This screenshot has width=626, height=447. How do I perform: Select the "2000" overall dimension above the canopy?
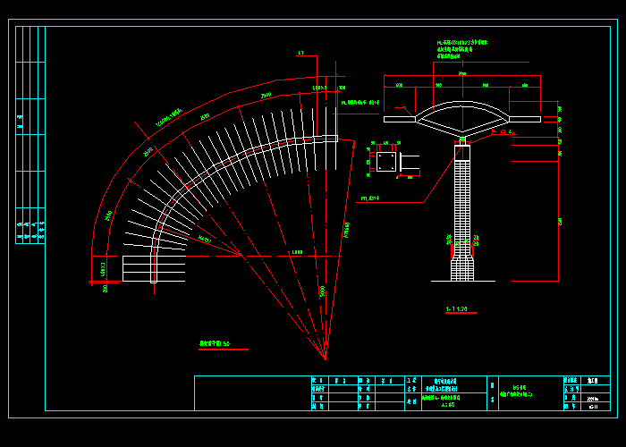pyautogui.click(x=461, y=73)
